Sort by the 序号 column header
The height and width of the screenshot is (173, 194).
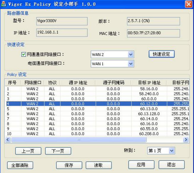(x=13, y=82)
